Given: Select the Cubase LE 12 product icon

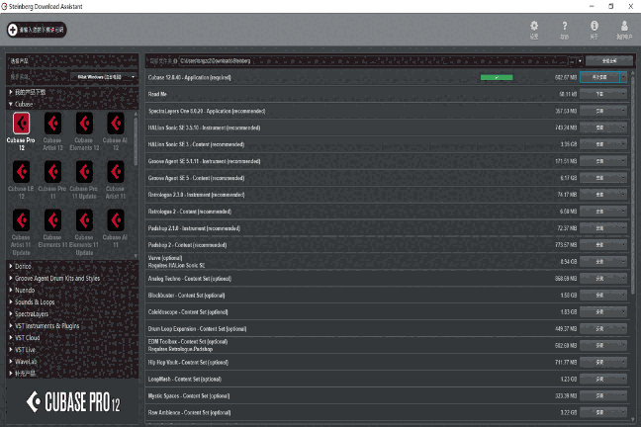Looking at the screenshot, I should click(21, 172).
